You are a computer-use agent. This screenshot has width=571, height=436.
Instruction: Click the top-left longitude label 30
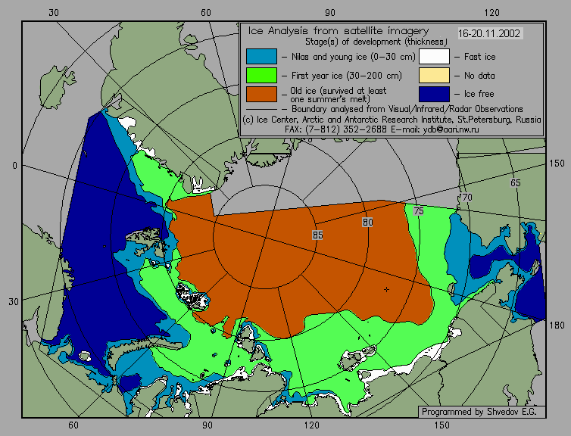pos(54,13)
